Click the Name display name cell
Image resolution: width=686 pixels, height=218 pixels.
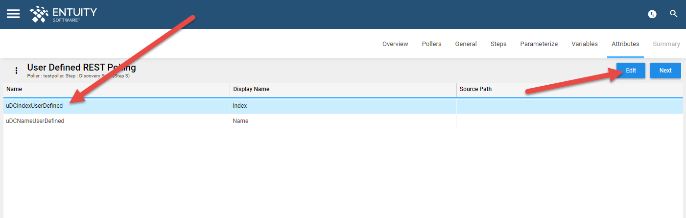[343, 121]
